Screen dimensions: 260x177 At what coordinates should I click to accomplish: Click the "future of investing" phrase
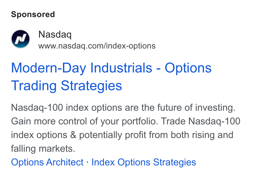click(196, 108)
